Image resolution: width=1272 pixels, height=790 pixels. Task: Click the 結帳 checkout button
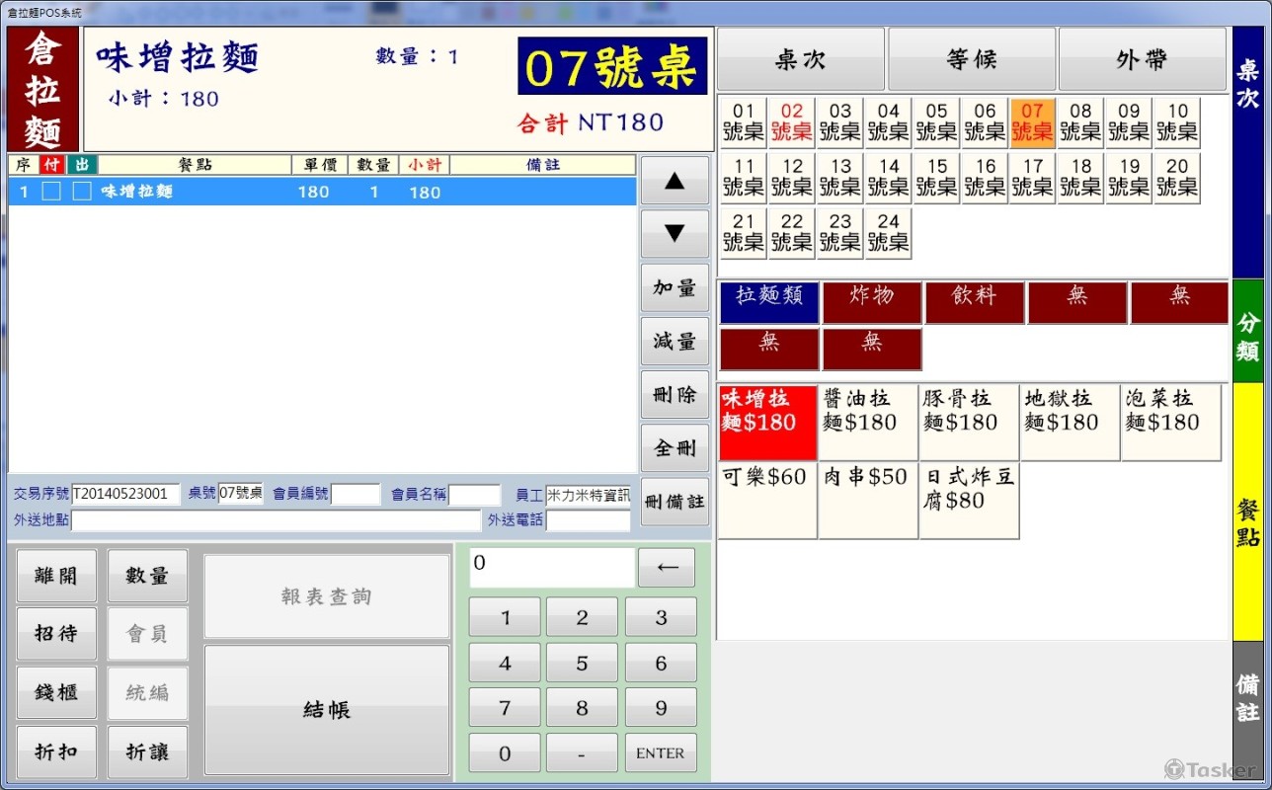[326, 710]
